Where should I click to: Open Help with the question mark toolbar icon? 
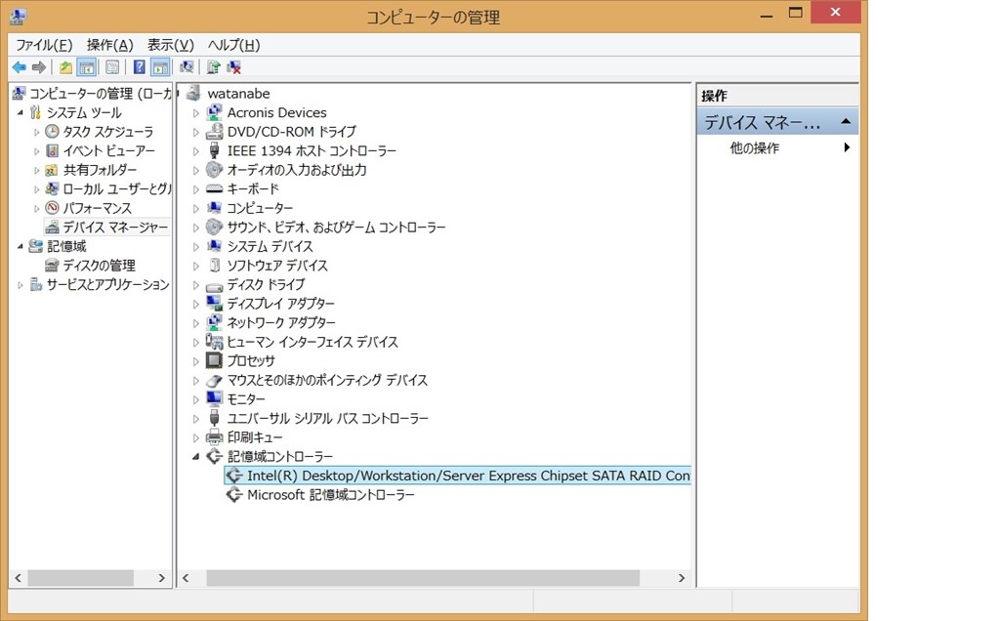(140, 66)
